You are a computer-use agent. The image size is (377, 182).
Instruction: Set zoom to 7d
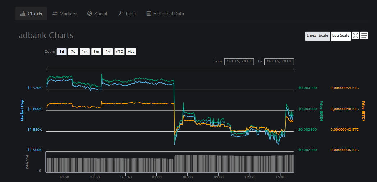73,52
